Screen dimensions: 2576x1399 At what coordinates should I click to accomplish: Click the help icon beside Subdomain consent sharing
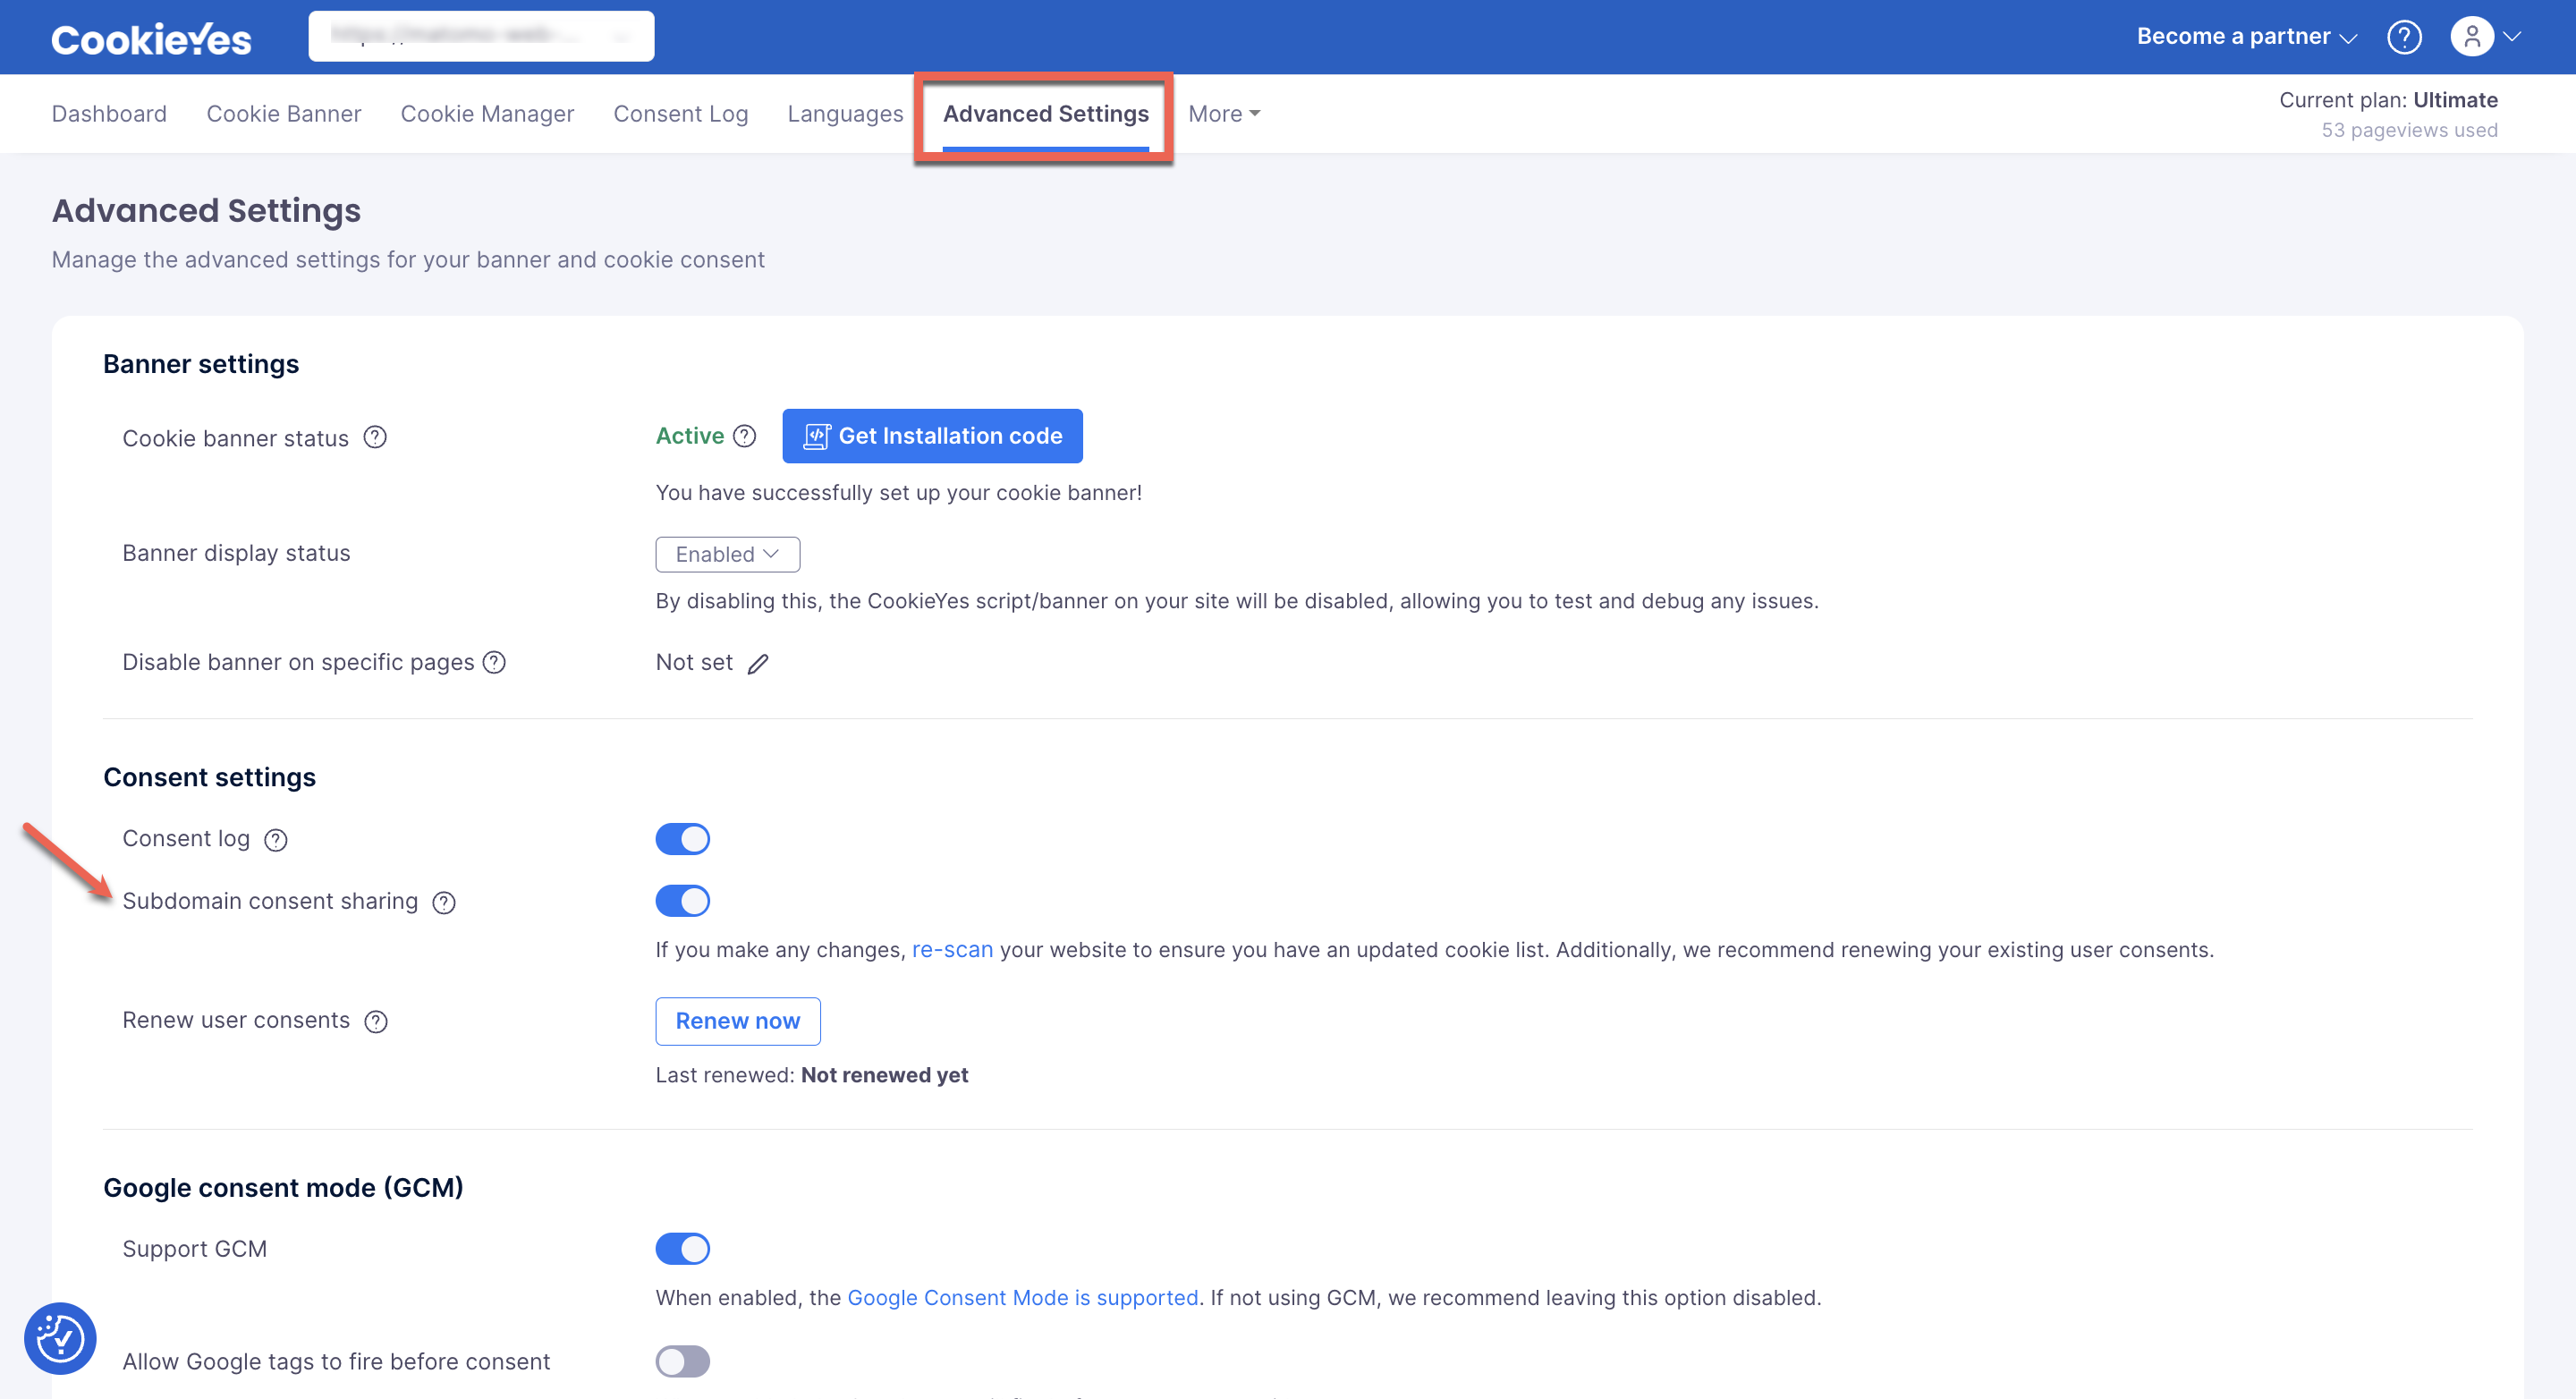[x=444, y=902]
